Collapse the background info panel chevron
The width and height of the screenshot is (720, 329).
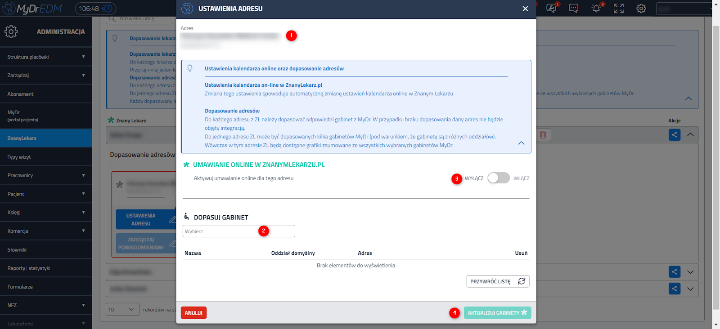[688, 98]
